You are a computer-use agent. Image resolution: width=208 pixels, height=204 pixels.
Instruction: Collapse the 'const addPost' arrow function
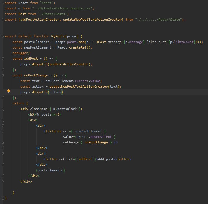[x=3, y=59]
